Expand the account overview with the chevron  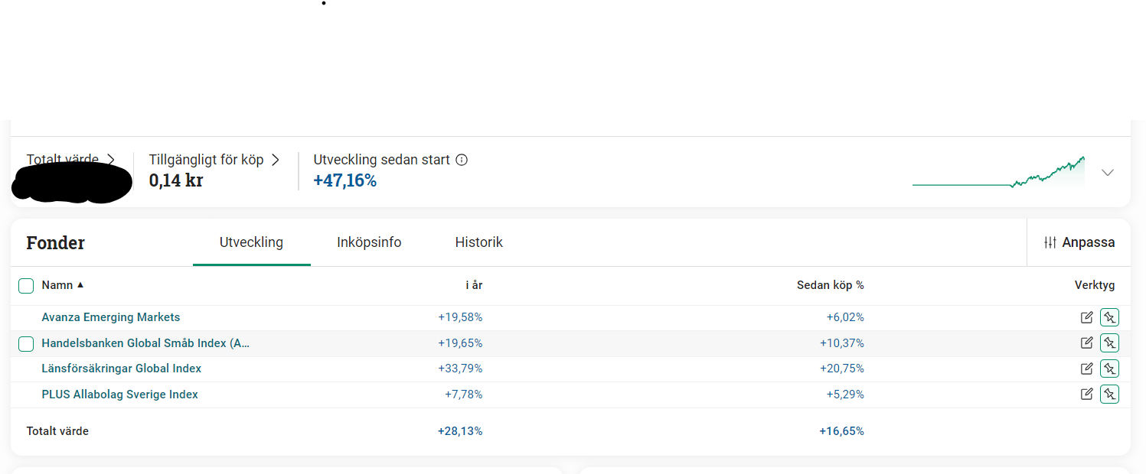(x=1107, y=173)
